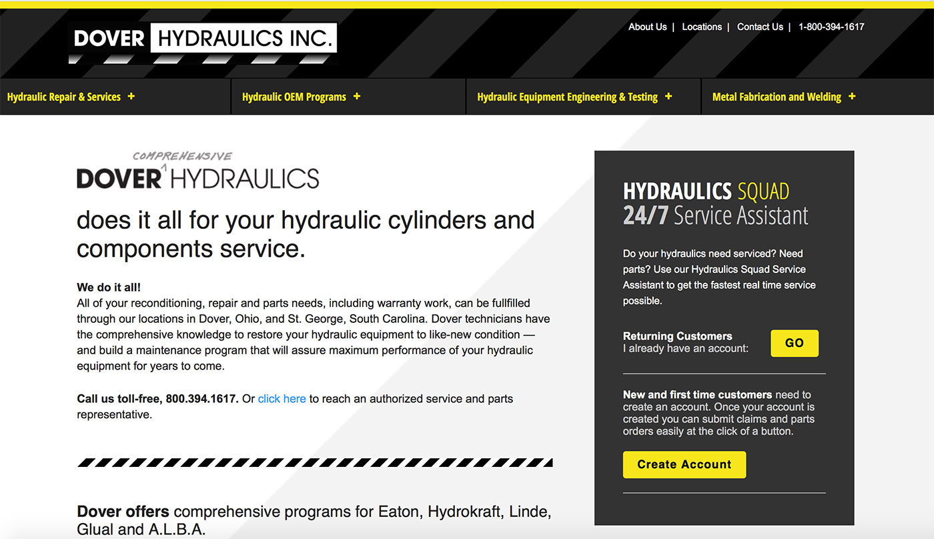Image resolution: width=934 pixels, height=539 pixels.
Task: Open the Hydraulic Repair & Services menu
Action: [64, 97]
